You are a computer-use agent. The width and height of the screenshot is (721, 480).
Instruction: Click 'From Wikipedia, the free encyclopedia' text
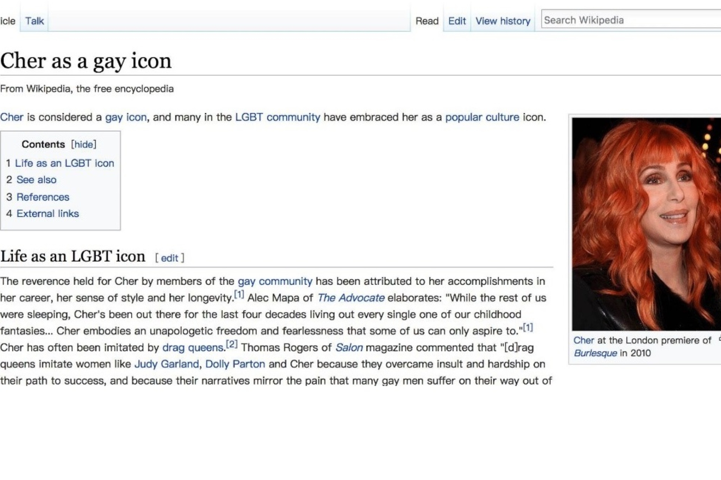tap(87, 89)
